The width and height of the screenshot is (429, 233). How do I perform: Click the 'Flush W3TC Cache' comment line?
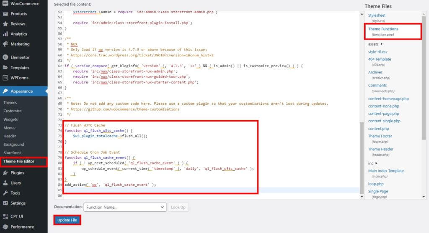coord(85,125)
